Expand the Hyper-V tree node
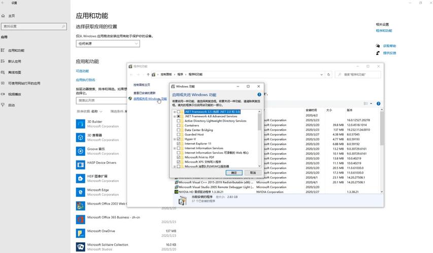 pyautogui.click(x=175, y=139)
